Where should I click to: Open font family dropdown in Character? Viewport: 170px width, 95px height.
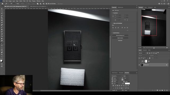pos(117,76)
